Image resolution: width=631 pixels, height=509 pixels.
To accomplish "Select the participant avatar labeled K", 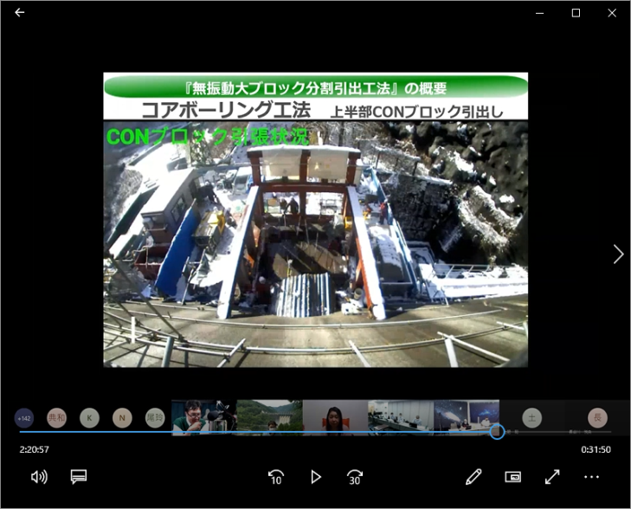I will coord(89,418).
